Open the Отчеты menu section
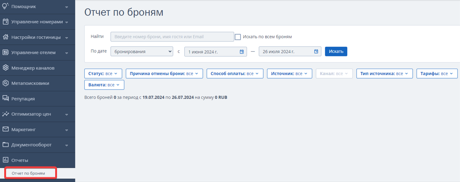The height and width of the screenshot is (182, 460). tap(37, 161)
